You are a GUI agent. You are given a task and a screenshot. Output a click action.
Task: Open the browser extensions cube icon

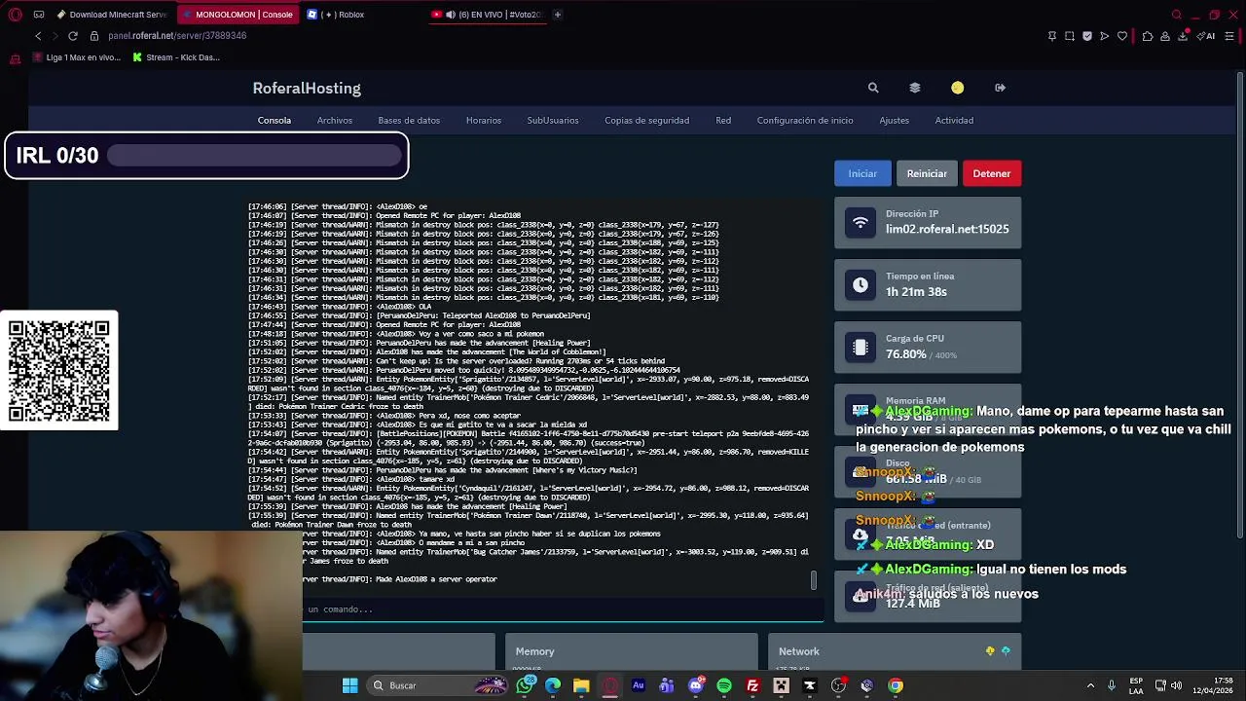[1148, 36]
